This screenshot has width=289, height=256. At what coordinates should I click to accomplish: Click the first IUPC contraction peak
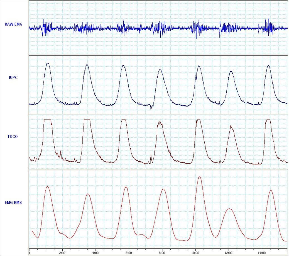[x=48, y=64]
